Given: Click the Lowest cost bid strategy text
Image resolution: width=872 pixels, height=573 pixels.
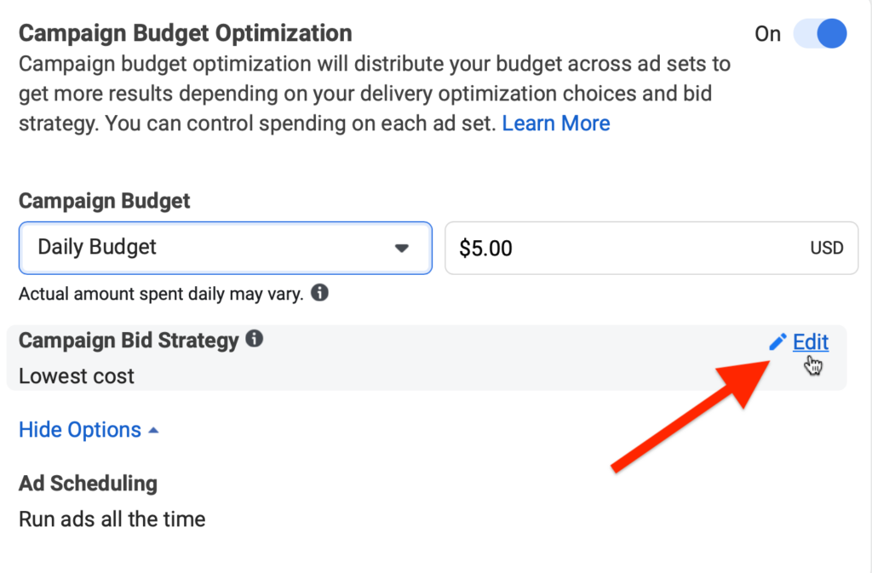Looking at the screenshot, I should click(77, 375).
